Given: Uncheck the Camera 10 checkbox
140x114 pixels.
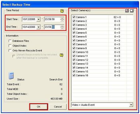Looking at the screenshot, I should [74, 52].
